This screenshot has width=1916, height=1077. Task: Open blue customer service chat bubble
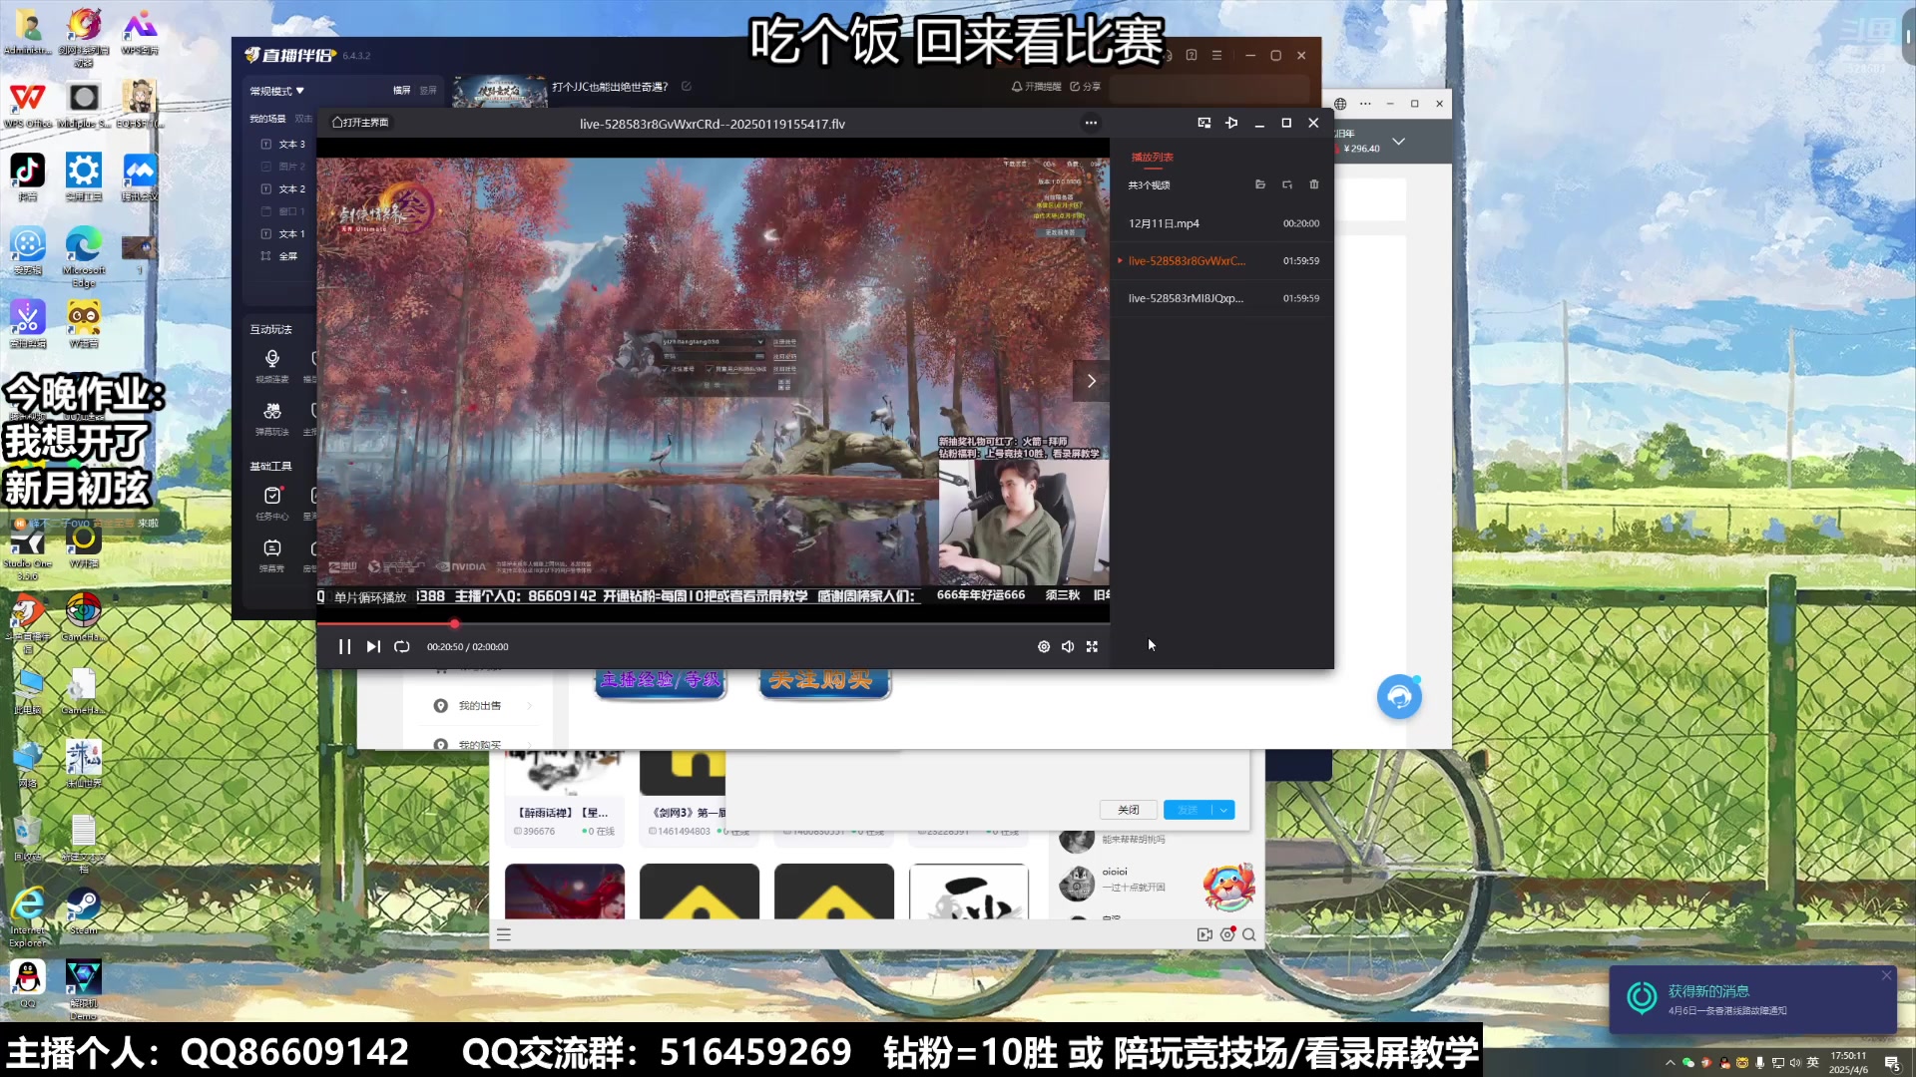(1399, 696)
